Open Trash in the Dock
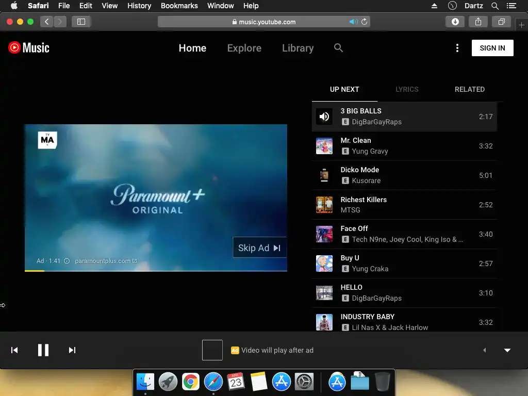 [383, 382]
